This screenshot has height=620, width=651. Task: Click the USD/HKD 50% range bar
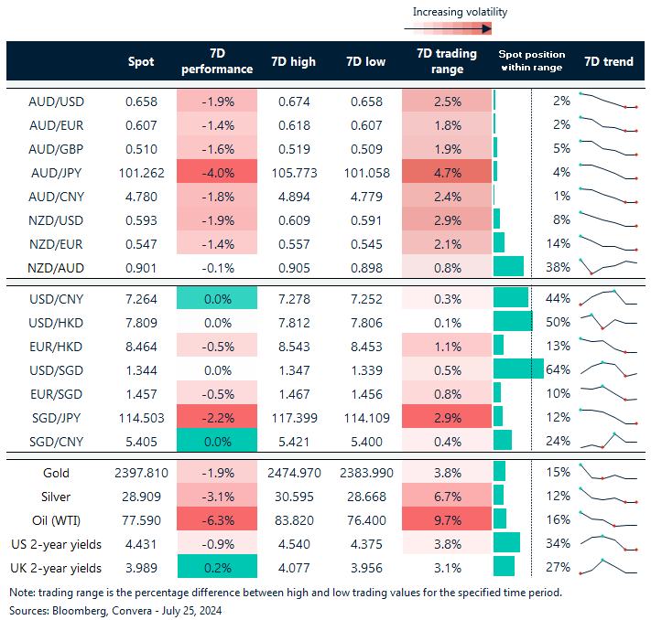[x=513, y=321]
